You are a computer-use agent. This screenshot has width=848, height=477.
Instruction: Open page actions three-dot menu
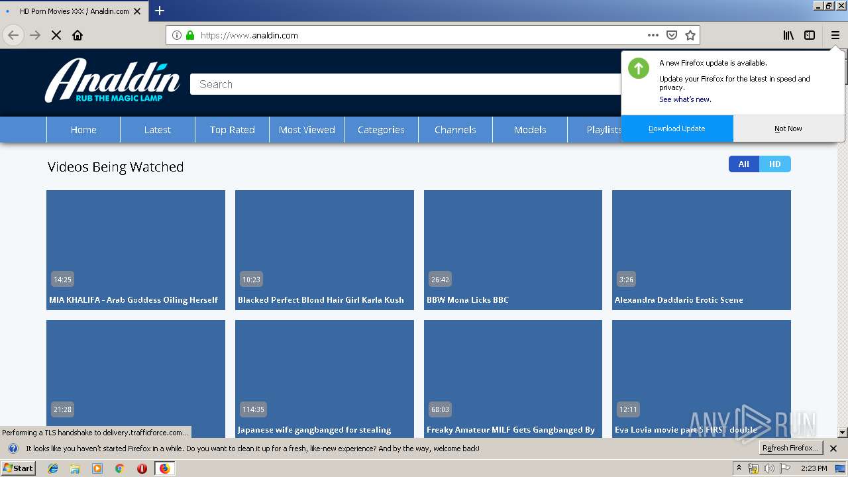click(653, 35)
